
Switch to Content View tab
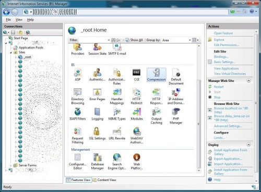click(104, 180)
